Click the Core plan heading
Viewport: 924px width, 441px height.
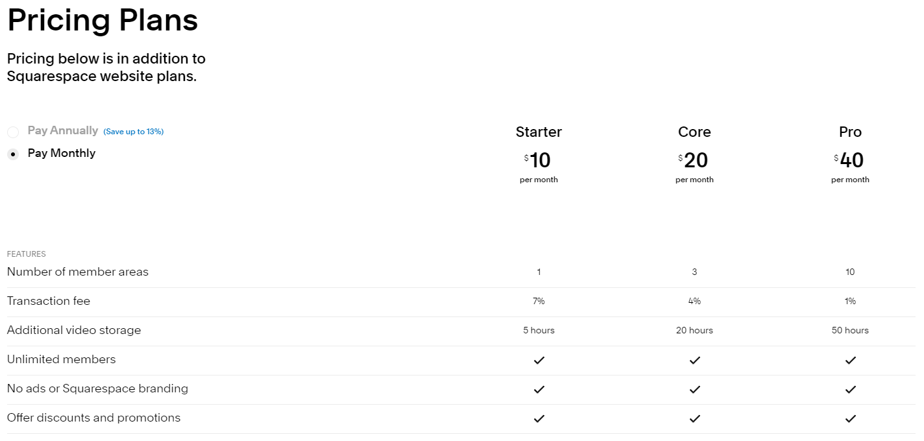click(x=694, y=132)
